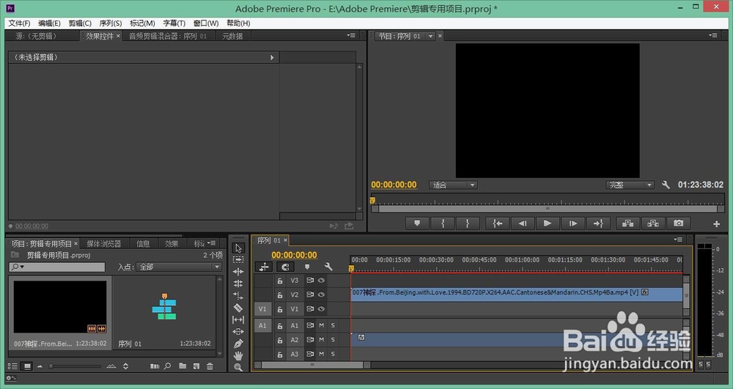Click Mark Out button in program monitor
733x389 pixels.
[467, 223]
